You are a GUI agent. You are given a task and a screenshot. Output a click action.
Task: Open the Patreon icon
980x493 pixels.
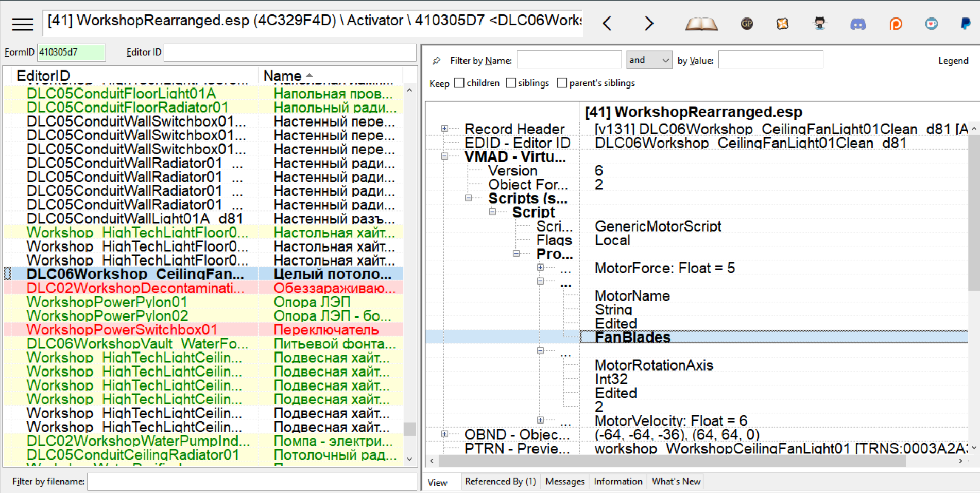[x=896, y=24]
